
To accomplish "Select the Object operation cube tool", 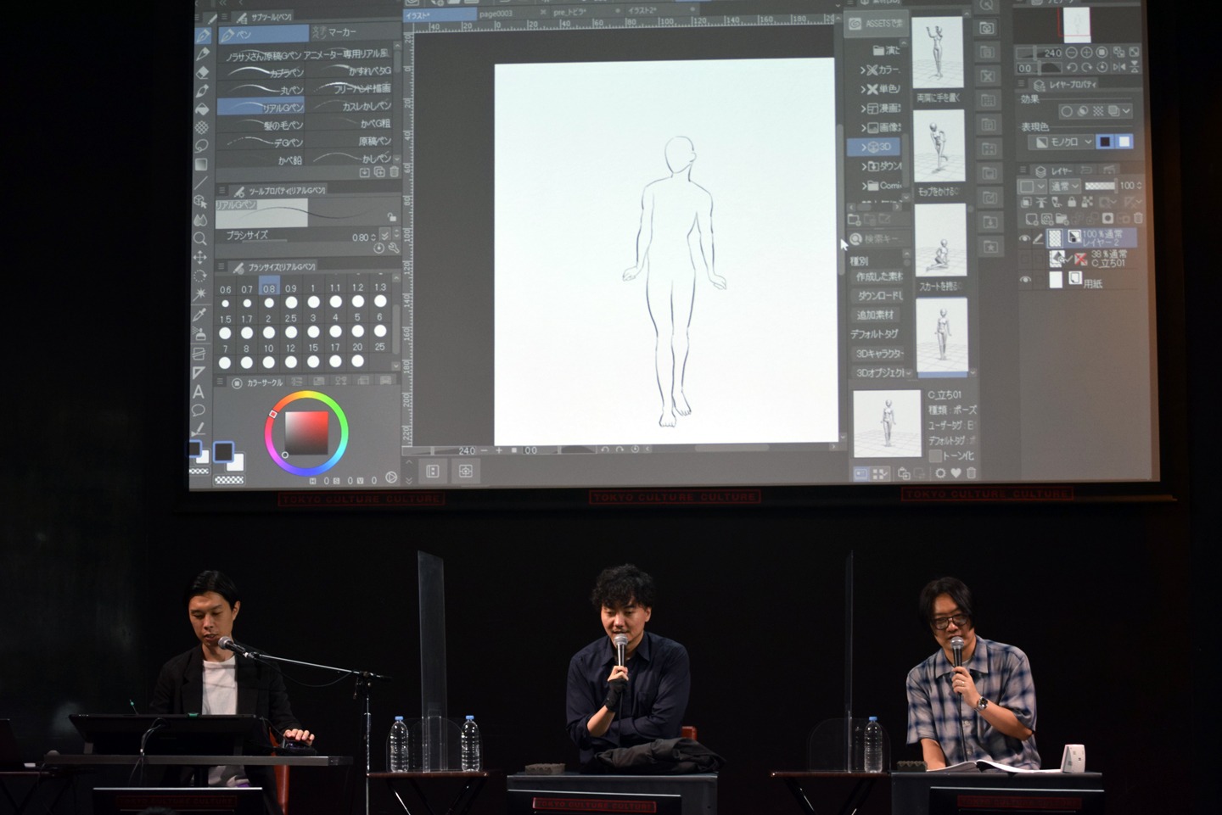I will coord(200,202).
